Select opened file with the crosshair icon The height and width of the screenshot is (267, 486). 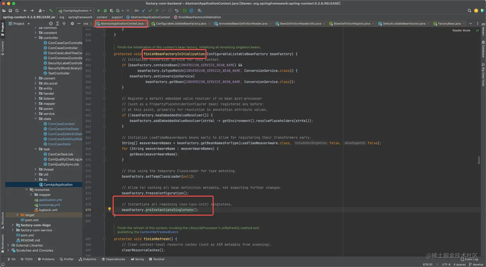(51, 23)
